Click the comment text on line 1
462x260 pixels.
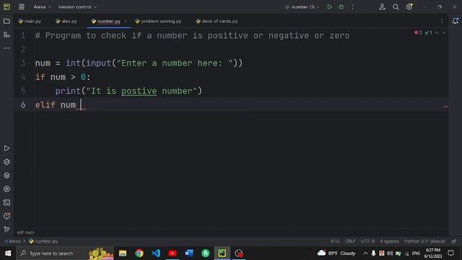point(192,35)
